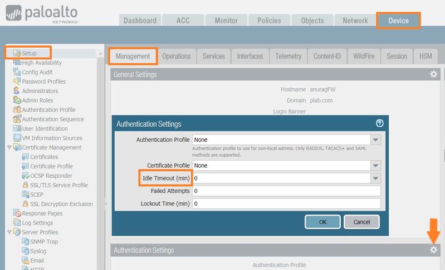Image resolution: width=445 pixels, height=270 pixels.
Task: Collapse the Certificate Management tree node
Action: click(x=9, y=147)
